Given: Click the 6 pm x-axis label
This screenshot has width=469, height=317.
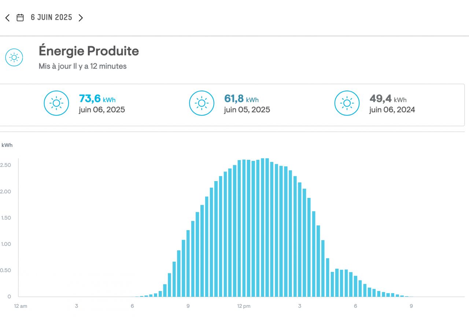Looking at the screenshot, I should (355, 306).
